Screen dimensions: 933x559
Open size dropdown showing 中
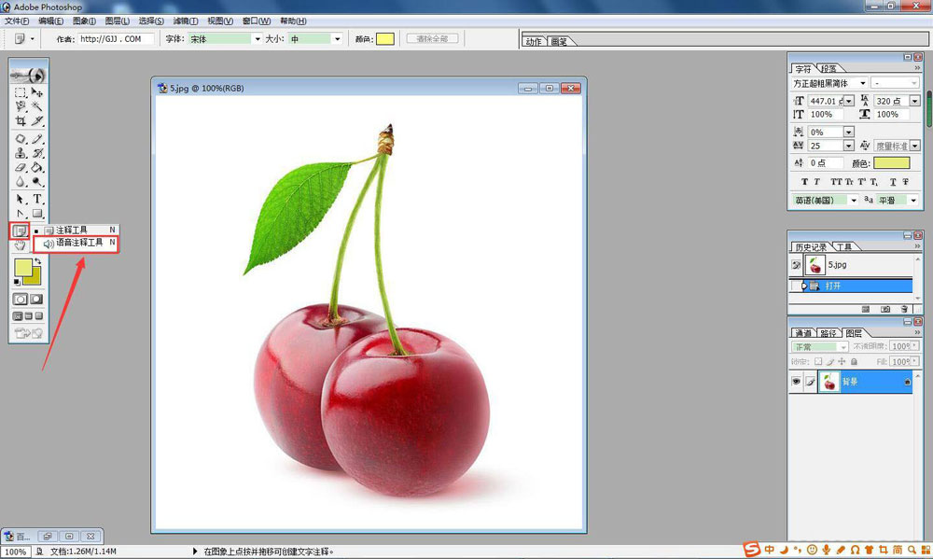pyautogui.click(x=338, y=38)
